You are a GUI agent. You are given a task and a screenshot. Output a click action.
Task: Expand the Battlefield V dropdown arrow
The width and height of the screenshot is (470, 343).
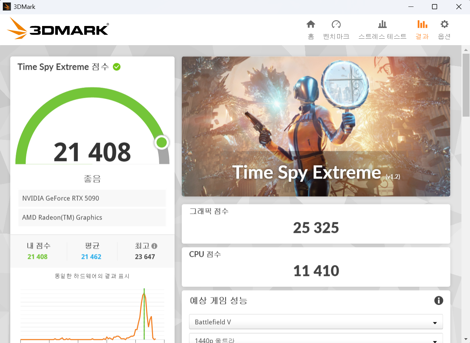pyautogui.click(x=435, y=322)
